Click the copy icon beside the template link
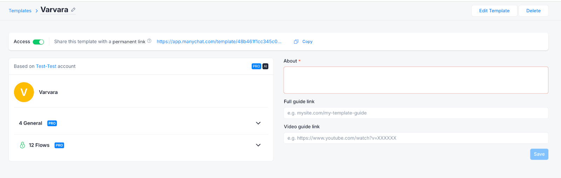The width and height of the screenshot is (561, 178). 296,42
